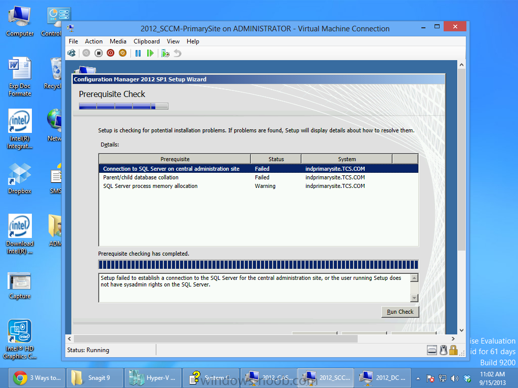Click the grayed-out Start power icon
The width and height of the screenshot is (518, 388).
click(86, 53)
